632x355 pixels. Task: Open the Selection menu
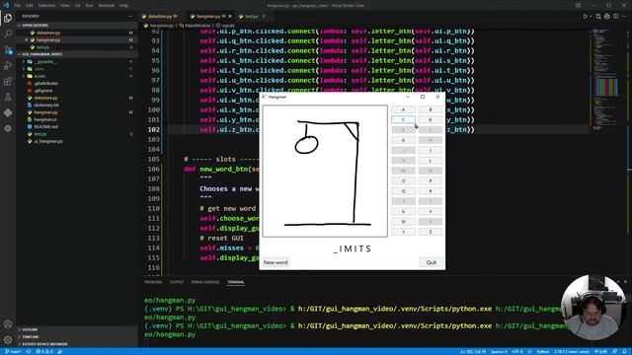point(46,5)
